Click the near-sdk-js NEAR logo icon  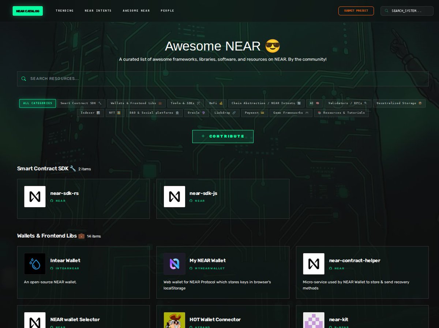(x=175, y=197)
